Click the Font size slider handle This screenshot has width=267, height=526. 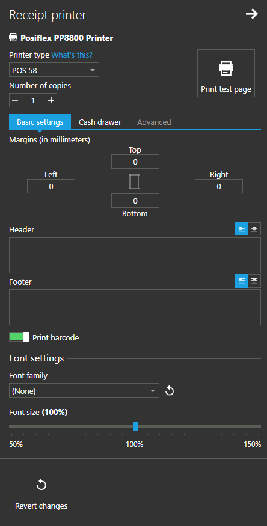pos(135,426)
